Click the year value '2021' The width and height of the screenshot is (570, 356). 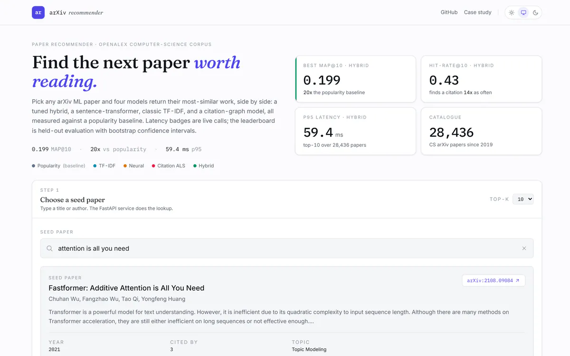55,349
